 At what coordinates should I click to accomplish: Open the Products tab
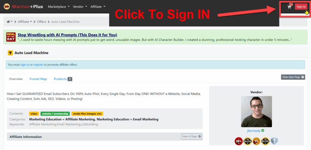coord(63,79)
